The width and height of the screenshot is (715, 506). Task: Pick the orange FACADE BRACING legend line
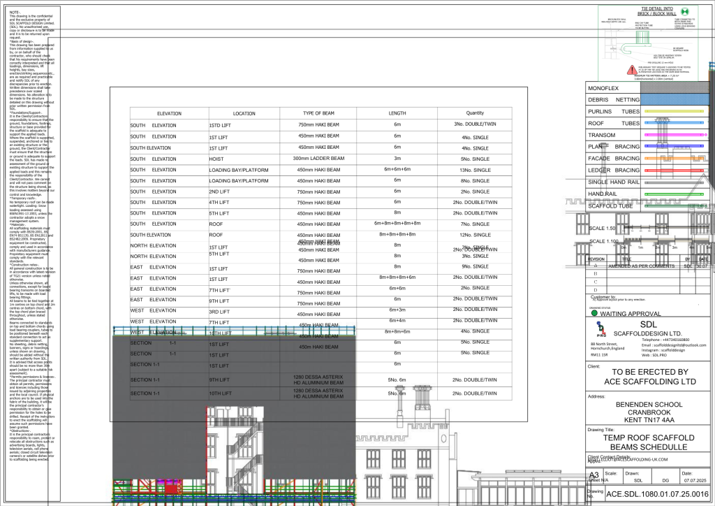pyautogui.click(x=674, y=159)
